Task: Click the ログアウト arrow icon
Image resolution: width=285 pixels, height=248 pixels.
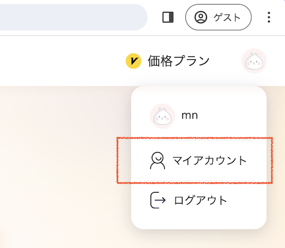Action: 158,200
